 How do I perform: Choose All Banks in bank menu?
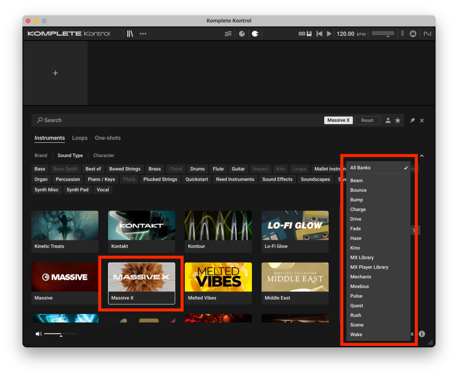point(379,168)
